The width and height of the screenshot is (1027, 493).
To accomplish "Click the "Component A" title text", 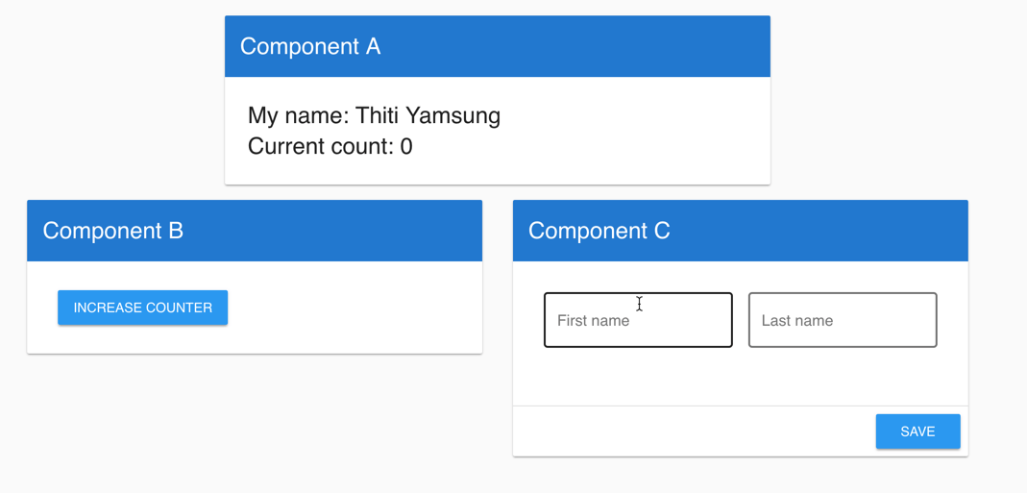I will tap(310, 46).
